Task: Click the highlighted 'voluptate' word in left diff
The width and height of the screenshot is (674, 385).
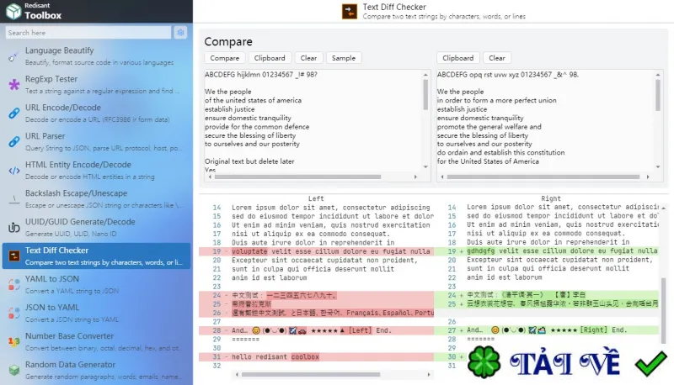Action: point(249,251)
